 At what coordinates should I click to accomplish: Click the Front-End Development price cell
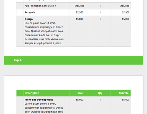80,100
